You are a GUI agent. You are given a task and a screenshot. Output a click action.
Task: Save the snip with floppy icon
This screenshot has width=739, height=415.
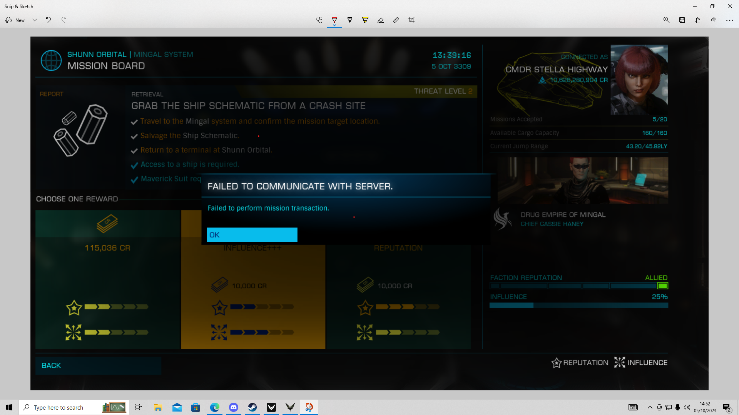tap(682, 20)
